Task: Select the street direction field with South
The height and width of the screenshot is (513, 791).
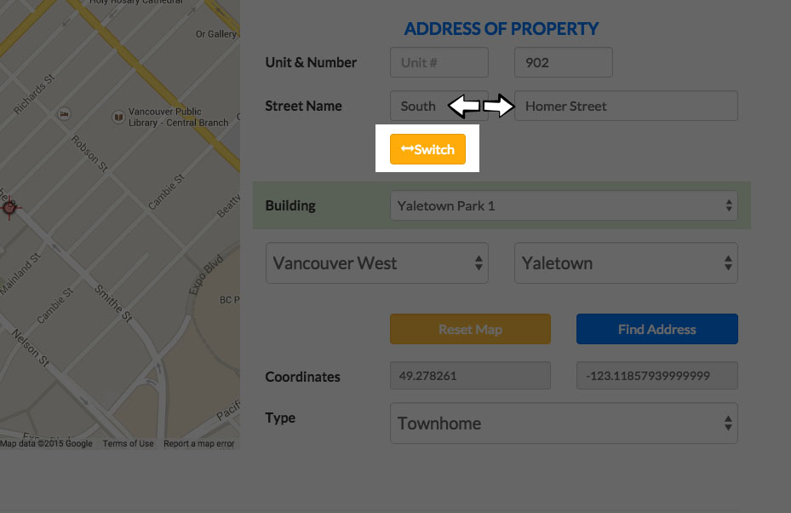Action: [419, 107]
